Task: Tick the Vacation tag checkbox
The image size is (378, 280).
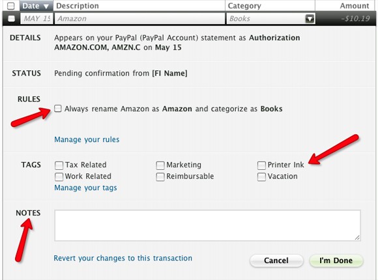Action: pyautogui.click(x=261, y=177)
